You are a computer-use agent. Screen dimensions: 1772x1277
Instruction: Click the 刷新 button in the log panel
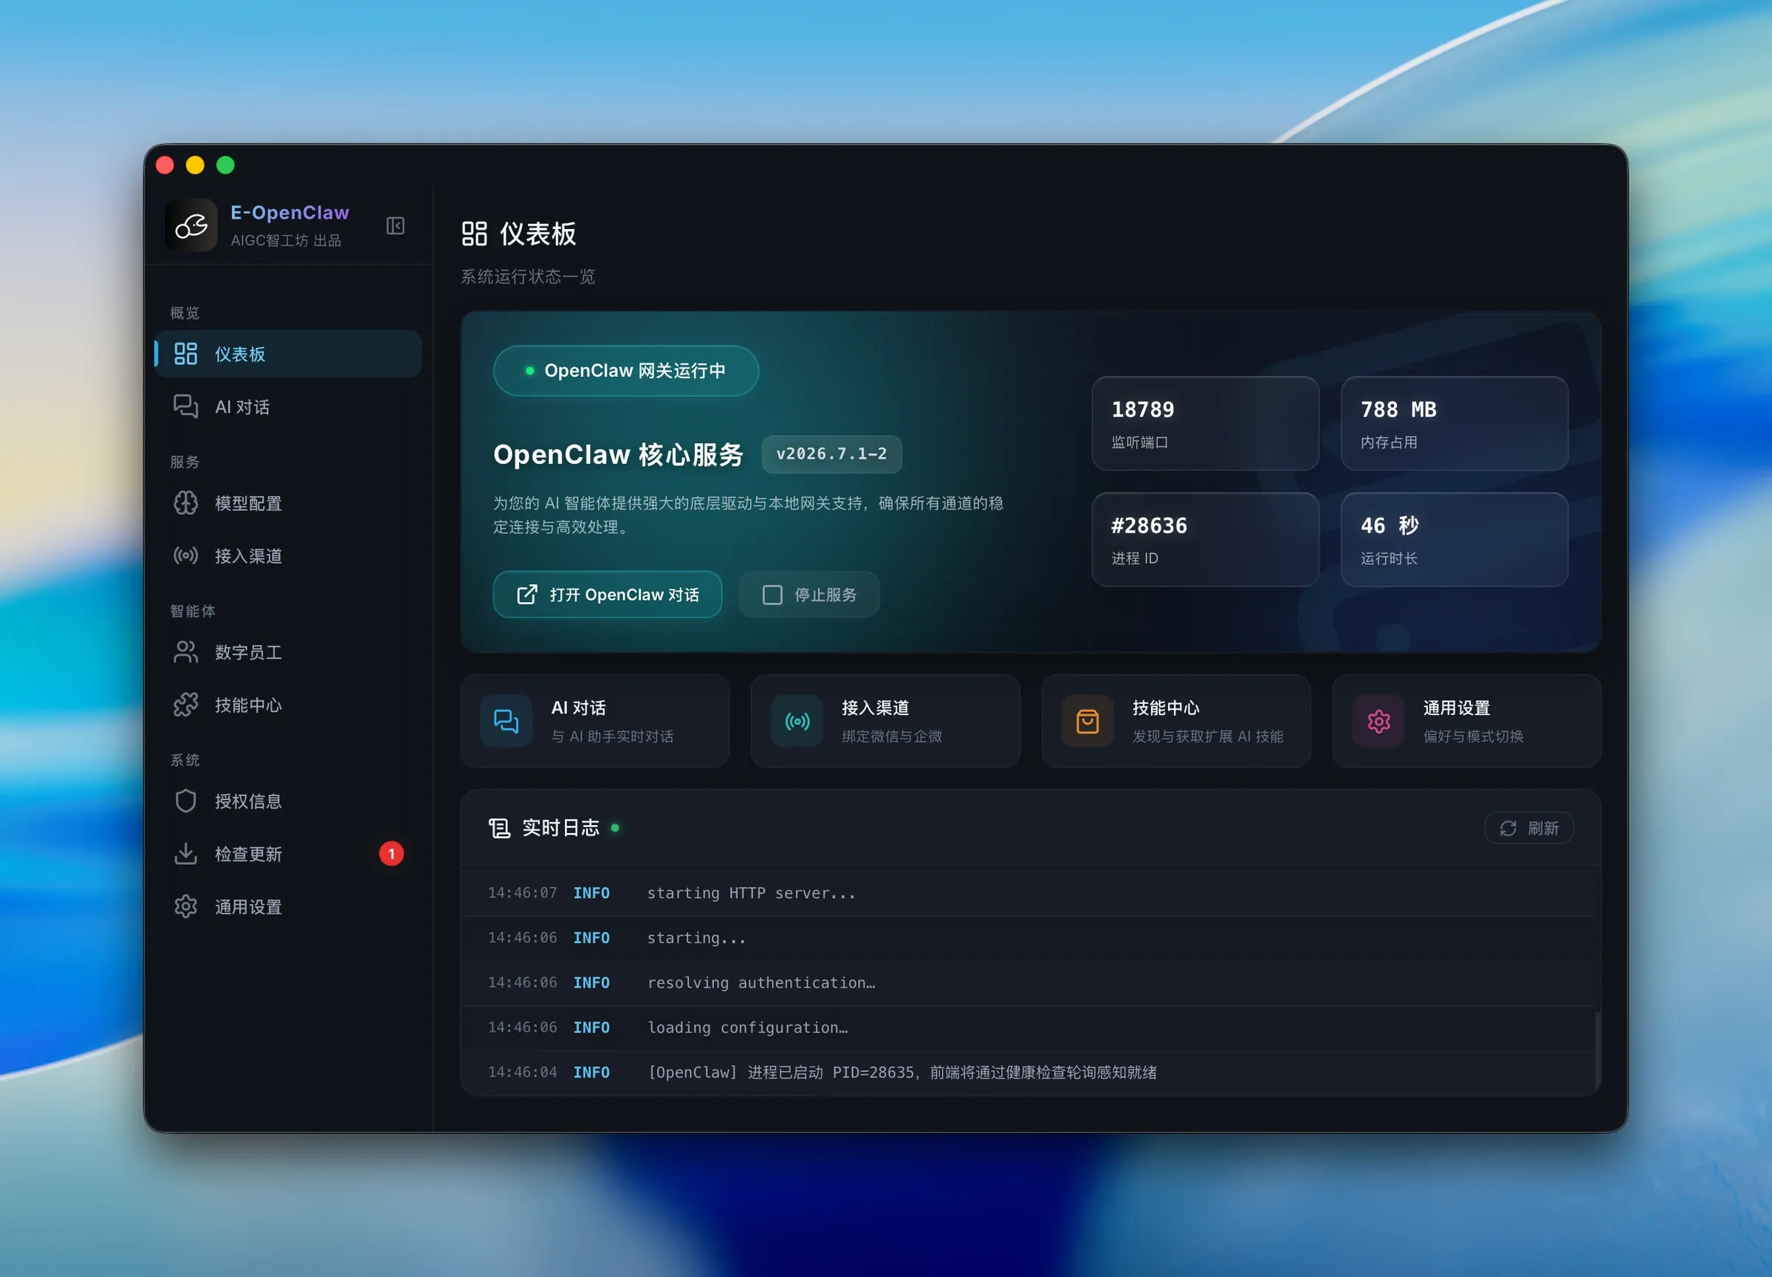click(x=1528, y=828)
